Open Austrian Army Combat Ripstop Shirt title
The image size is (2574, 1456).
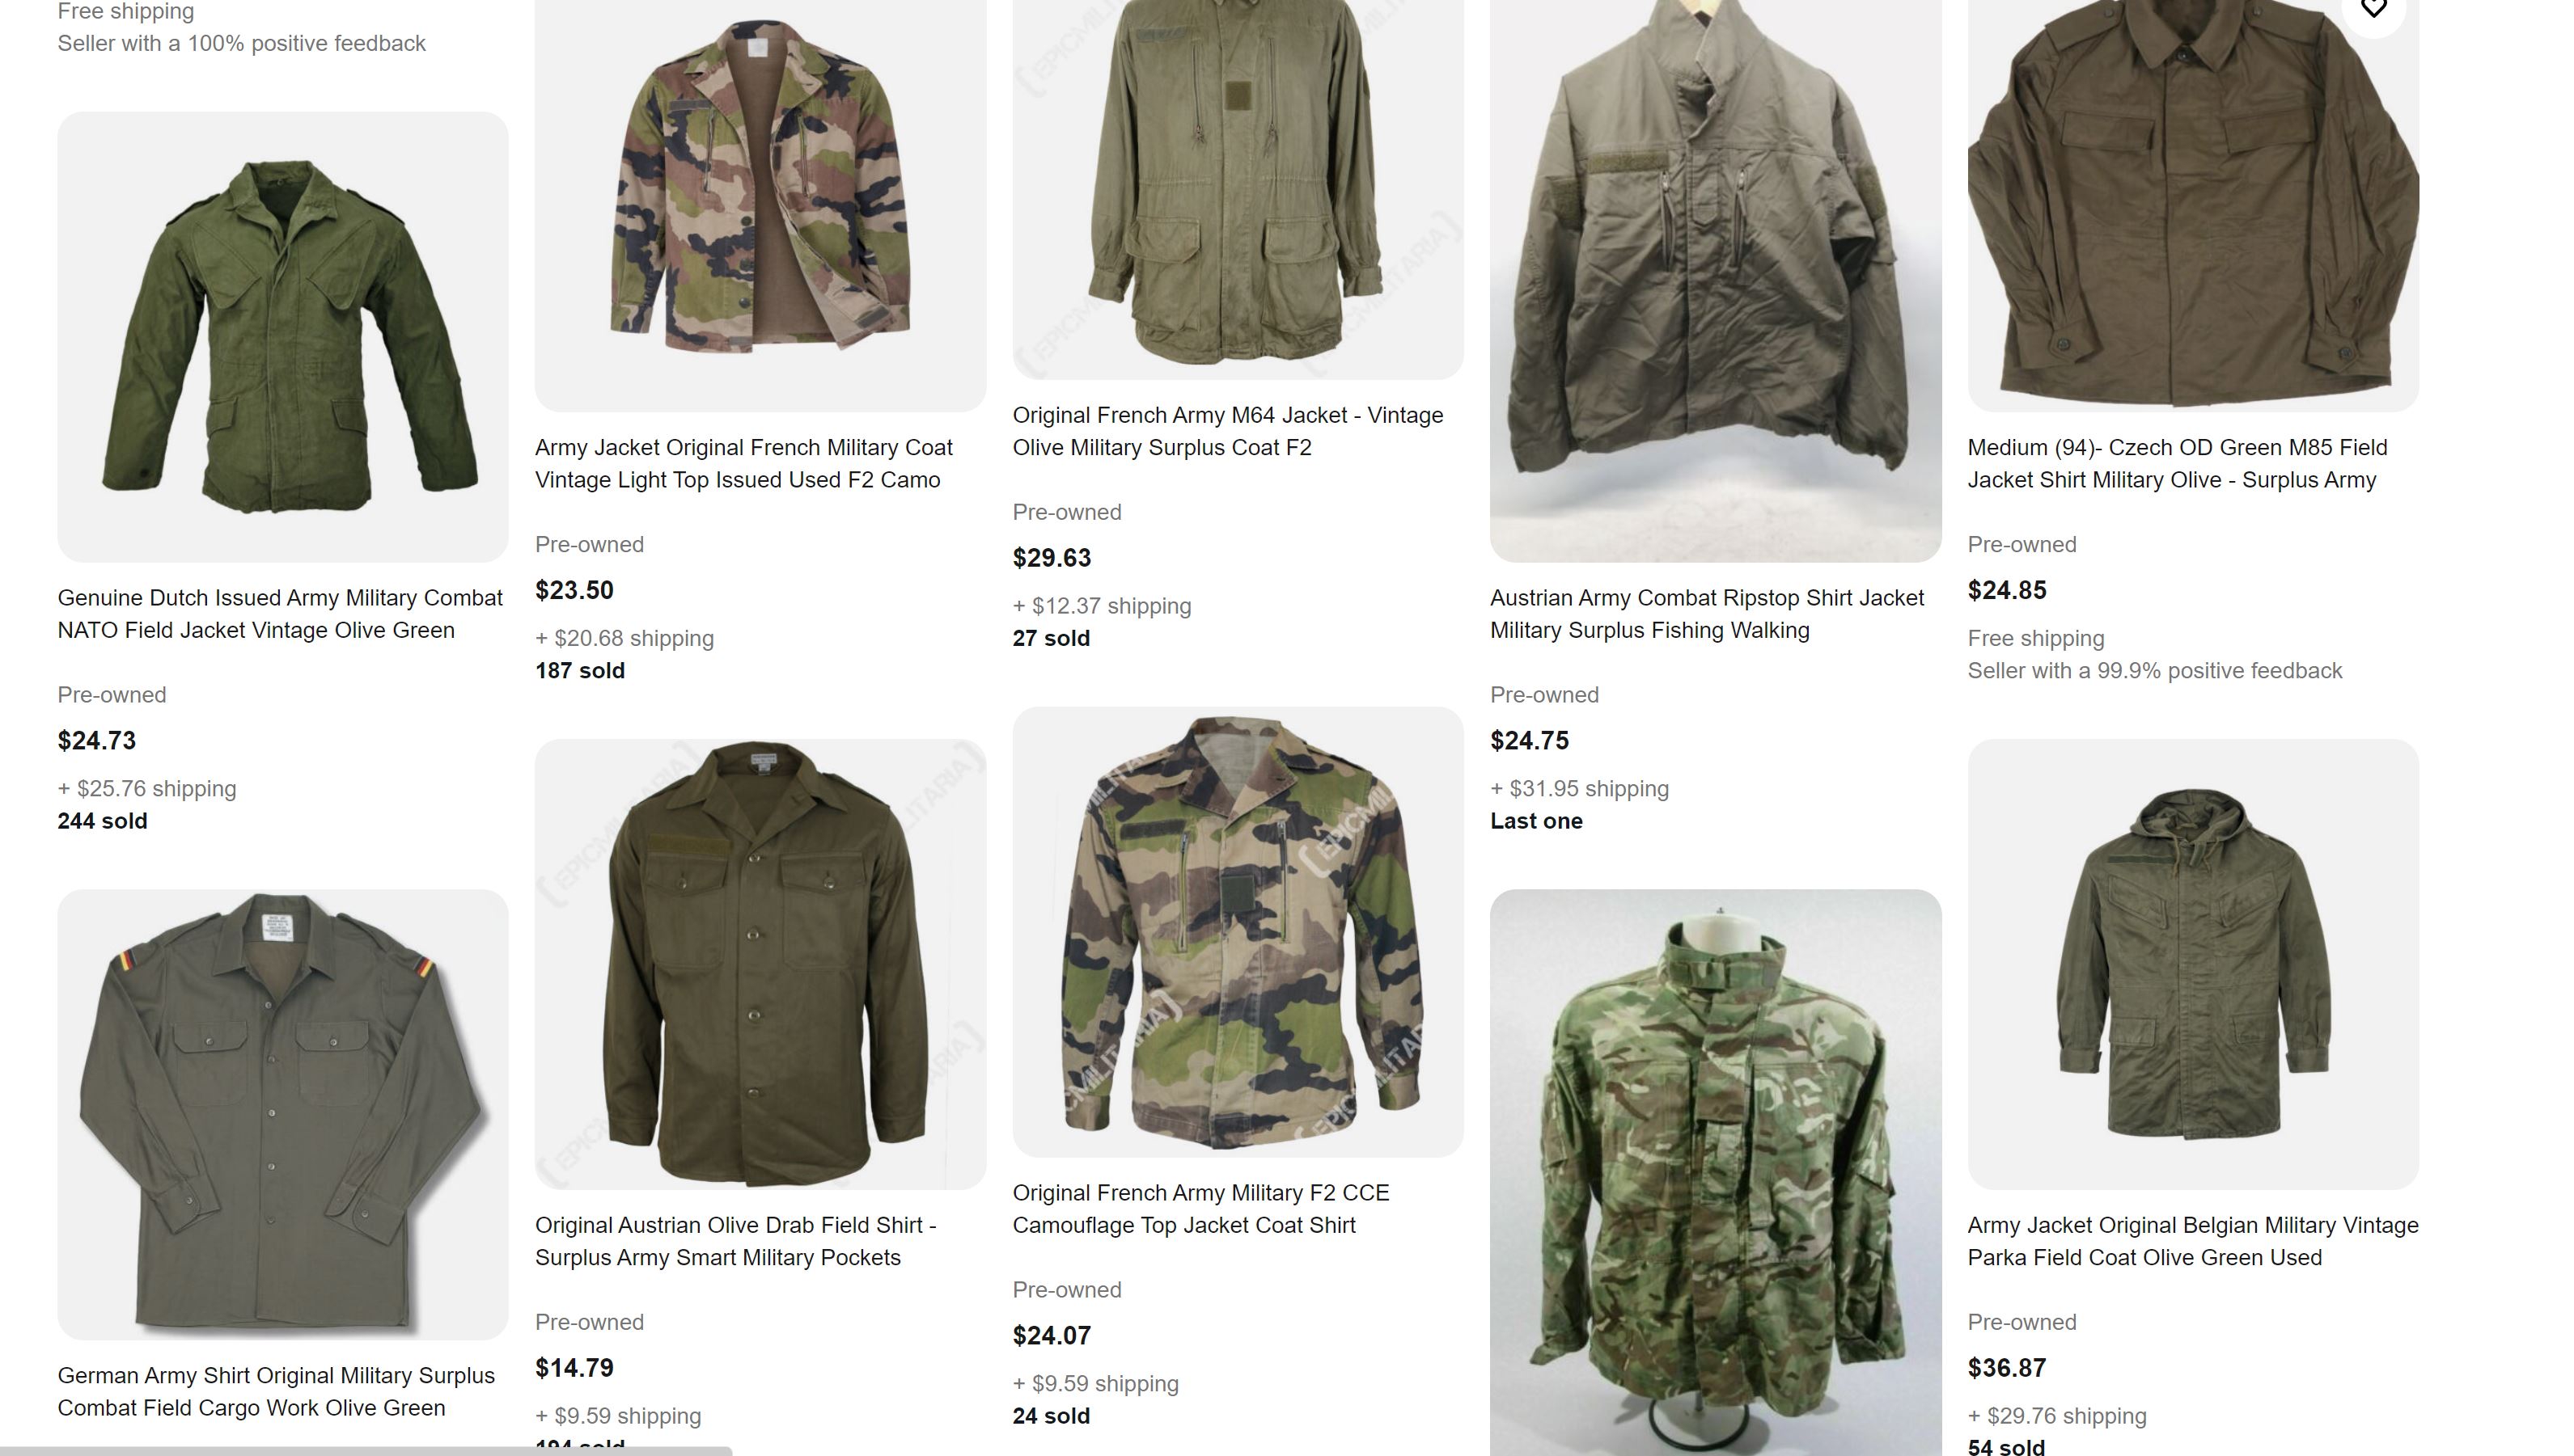1707,614
